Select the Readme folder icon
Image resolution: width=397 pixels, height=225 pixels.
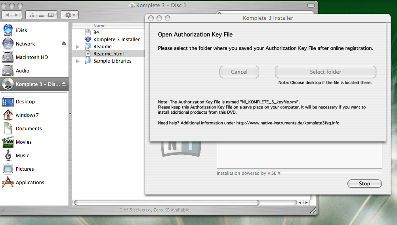[x=88, y=46]
